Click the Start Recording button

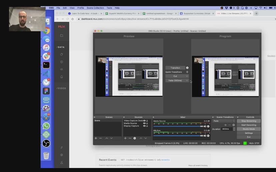(249, 125)
